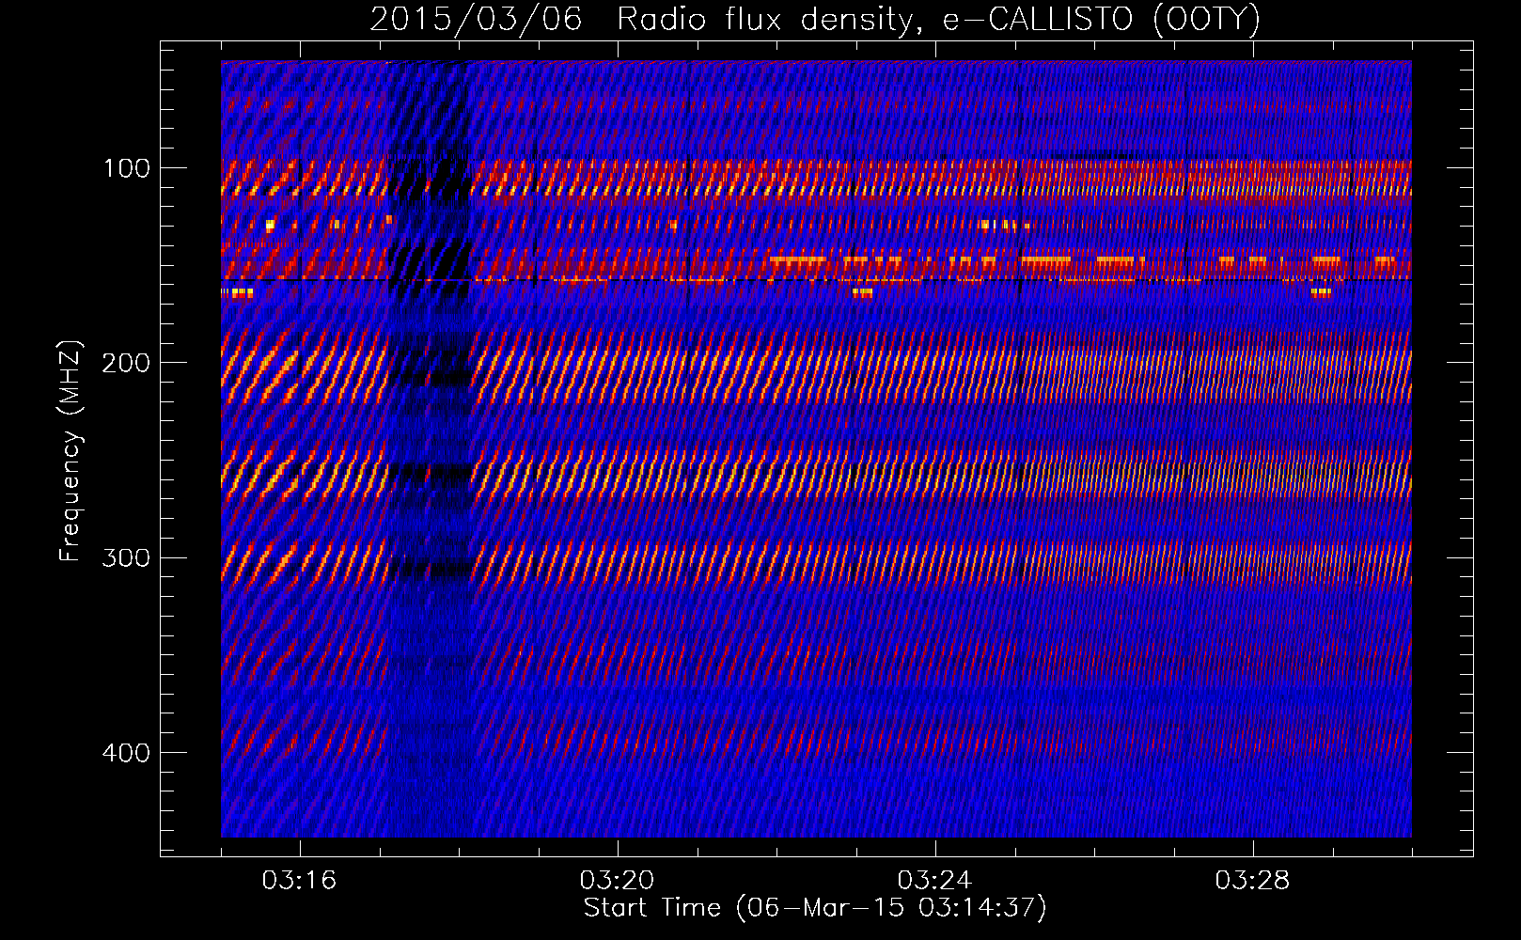Click the 03:16 time tick label
Image resolution: width=1521 pixels, height=940 pixels.
[x=299, y=880]
